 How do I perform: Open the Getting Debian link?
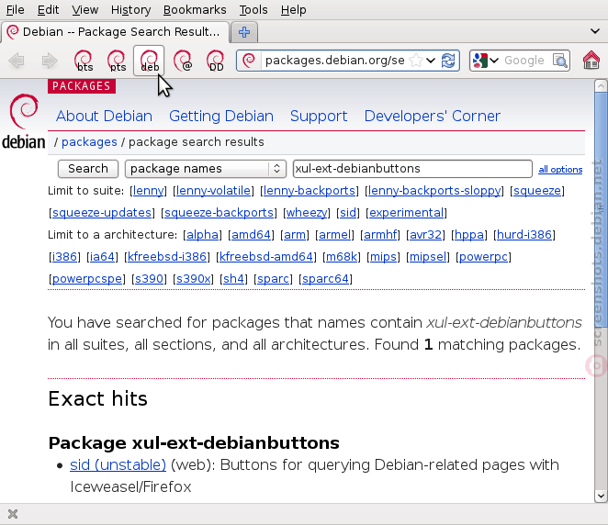[x=221, y=116]
